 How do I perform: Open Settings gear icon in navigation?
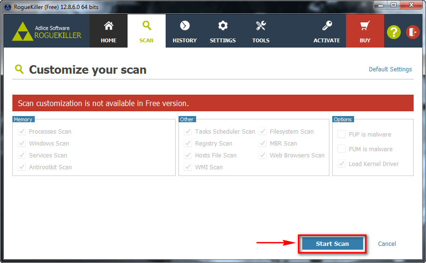click(223, 26)
